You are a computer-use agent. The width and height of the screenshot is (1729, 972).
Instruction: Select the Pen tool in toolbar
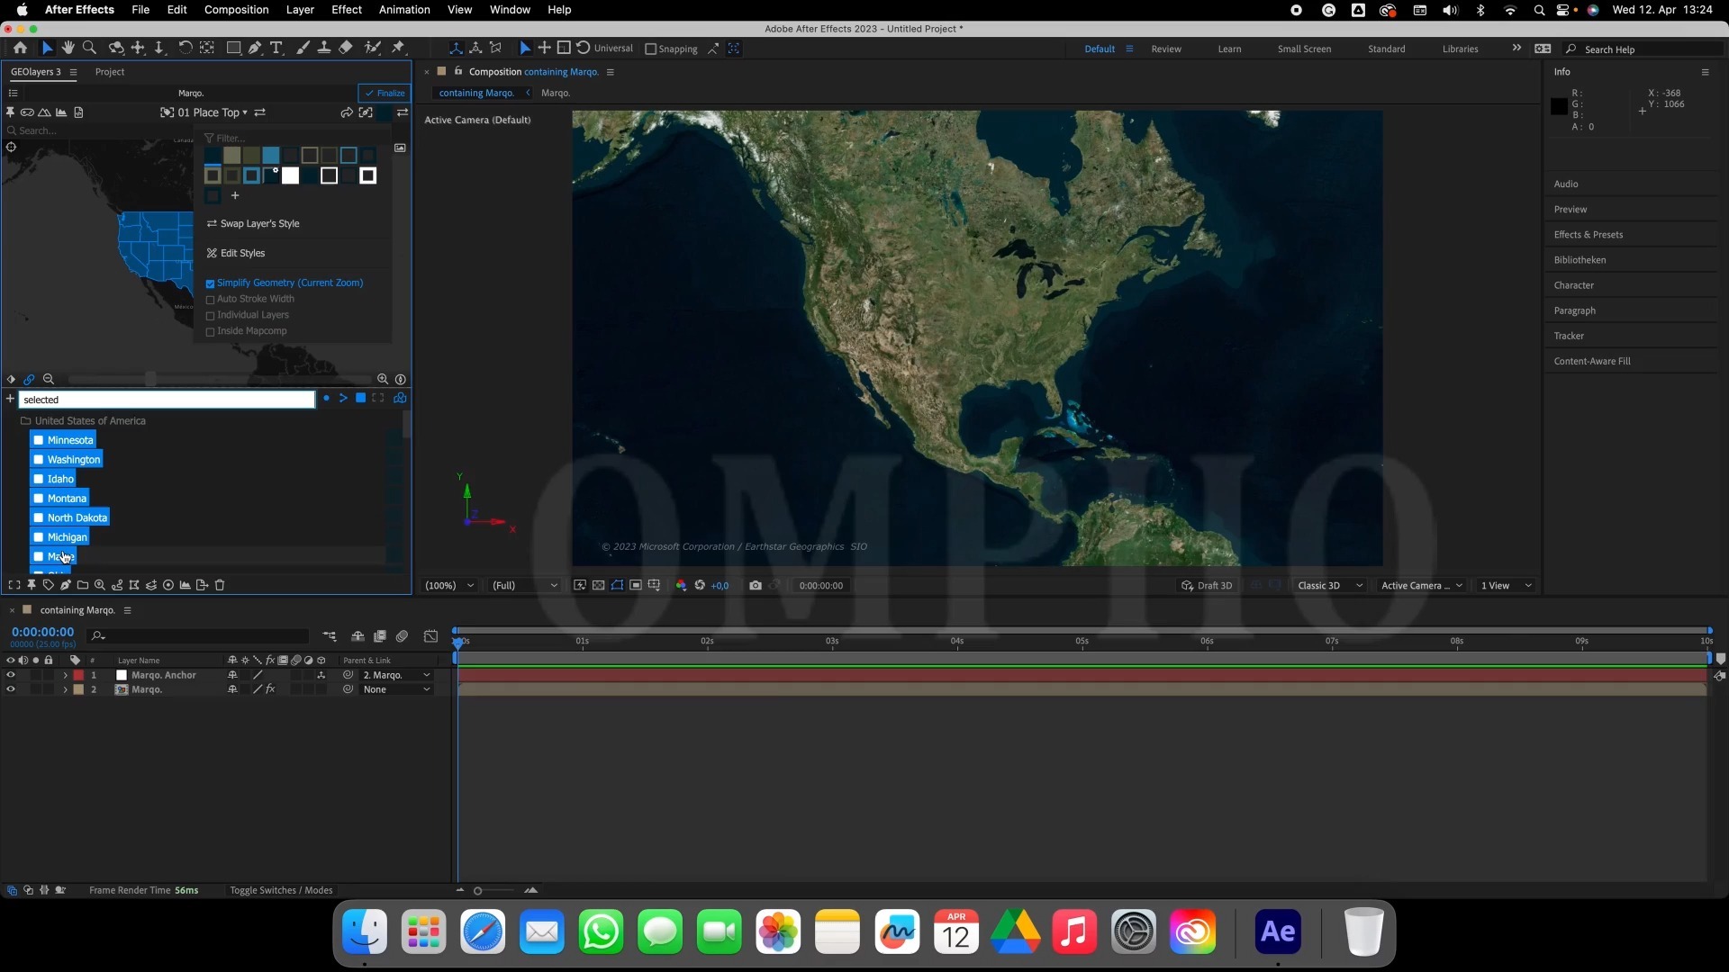tap(255, 48)
